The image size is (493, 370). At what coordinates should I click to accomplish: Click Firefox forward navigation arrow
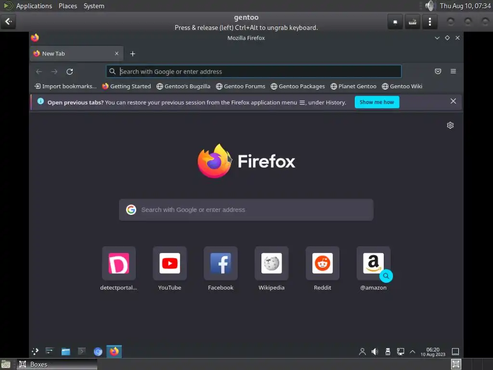(x=54, y=72)
